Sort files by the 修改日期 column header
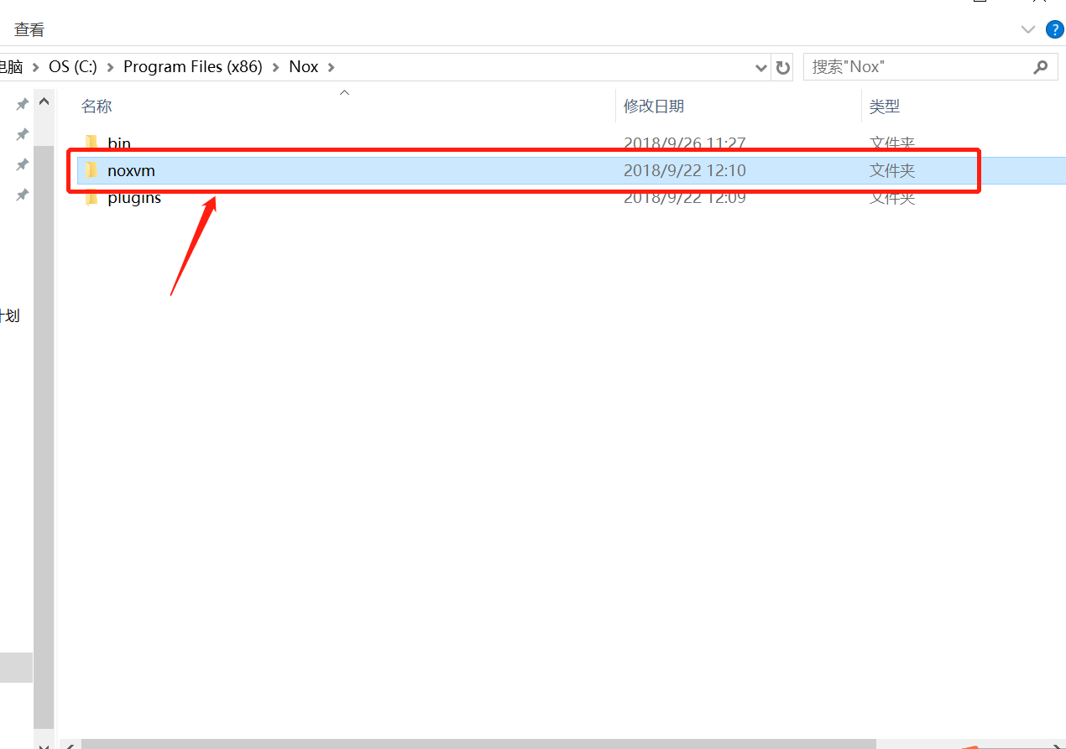This screenshot has width=1066, height=749. (x=653, y=107)
